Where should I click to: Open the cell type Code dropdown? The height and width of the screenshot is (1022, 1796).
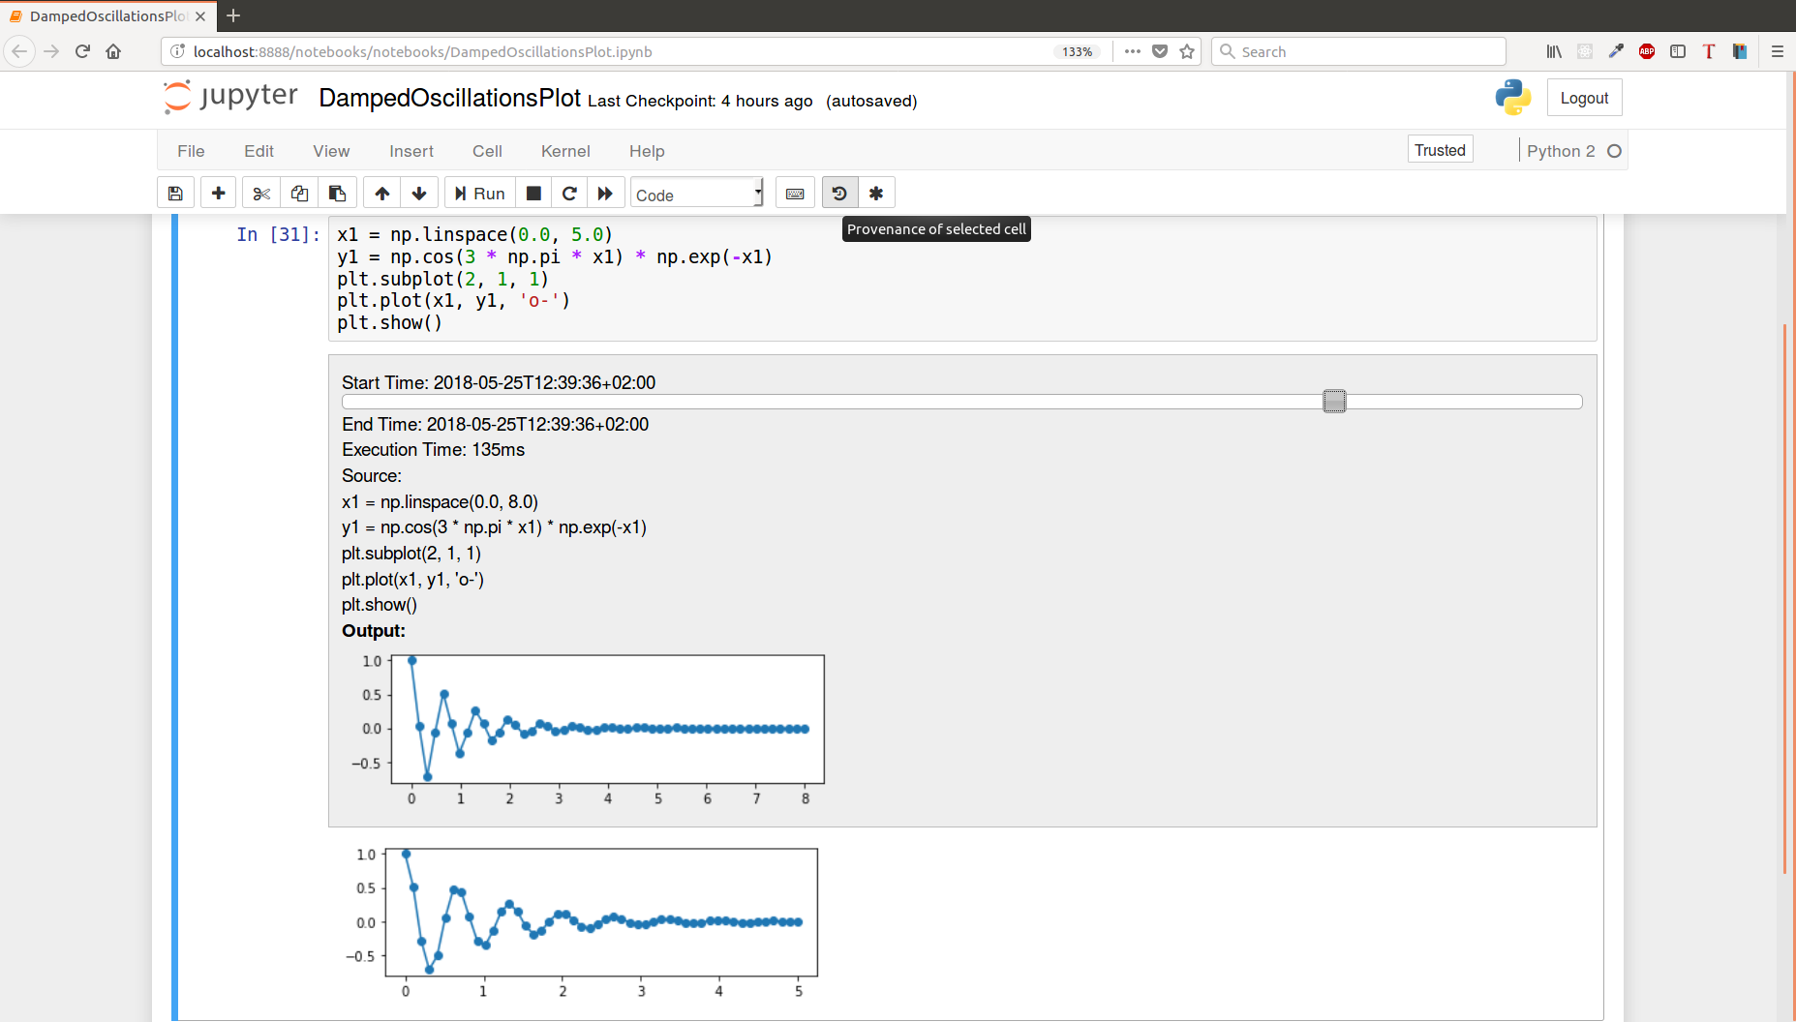pos(697,194)
